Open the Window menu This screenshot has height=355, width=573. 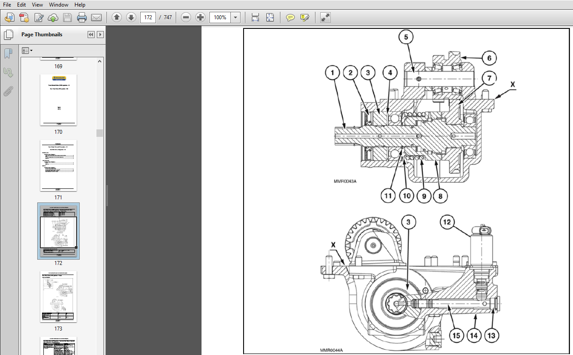coord(59,4)
